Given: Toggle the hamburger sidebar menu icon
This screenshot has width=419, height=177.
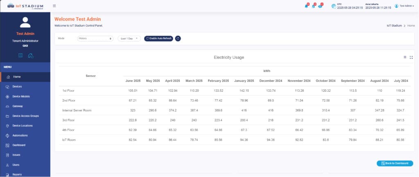Looking at the screenshot, I should point(54,6).
